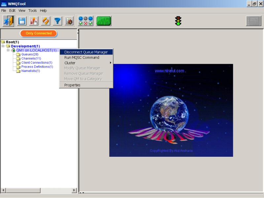Click the save floppy disk icon
The height and width of the screenshot is (198, 264).
pos(22,21)
